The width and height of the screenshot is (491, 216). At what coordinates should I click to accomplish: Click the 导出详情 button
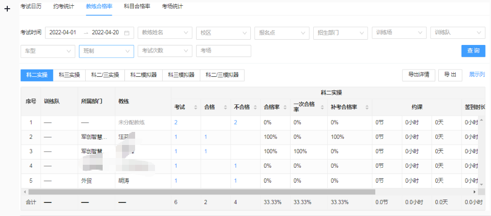tap(418, 75)
